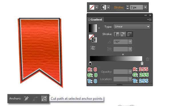Select the stroke box in Gradient panel
The image size is (171, 106).
pos(94,40)
